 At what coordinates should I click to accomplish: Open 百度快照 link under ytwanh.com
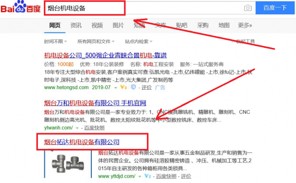point(94,128)
